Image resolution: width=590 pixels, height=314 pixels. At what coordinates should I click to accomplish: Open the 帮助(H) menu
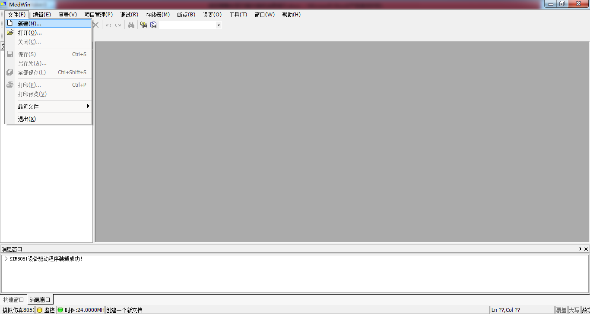(x=291, y=15)
